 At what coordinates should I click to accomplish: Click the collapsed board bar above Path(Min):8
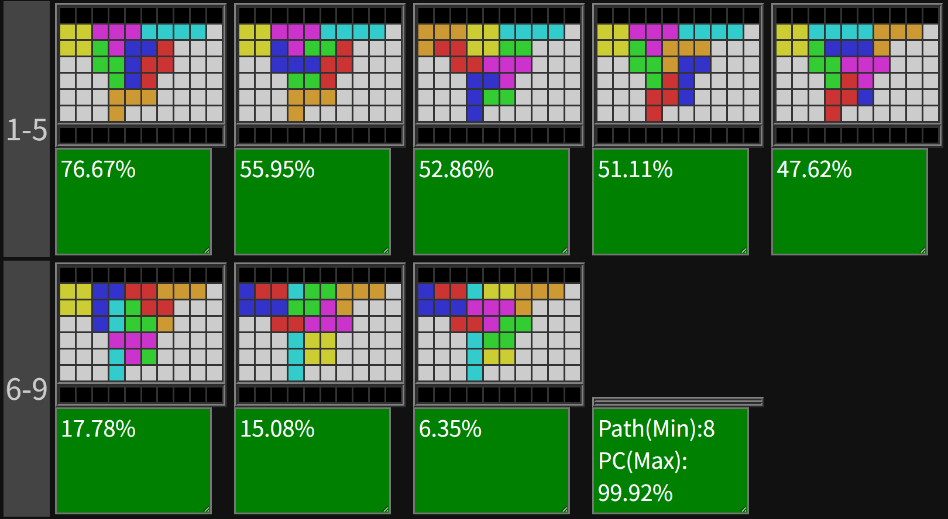pos(678,402)
